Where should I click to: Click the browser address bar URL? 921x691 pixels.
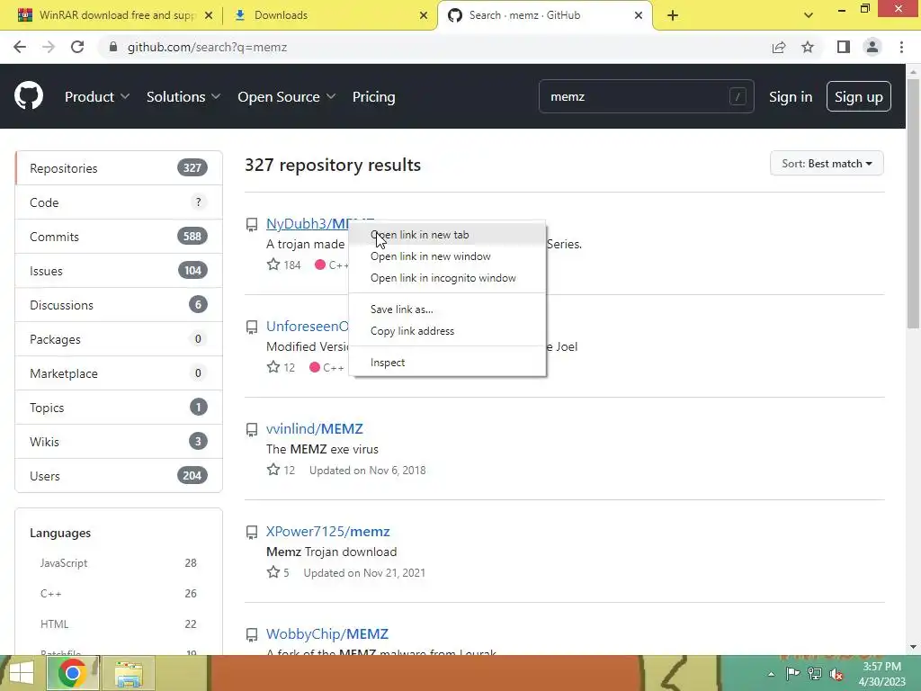(x=207, y=47)
